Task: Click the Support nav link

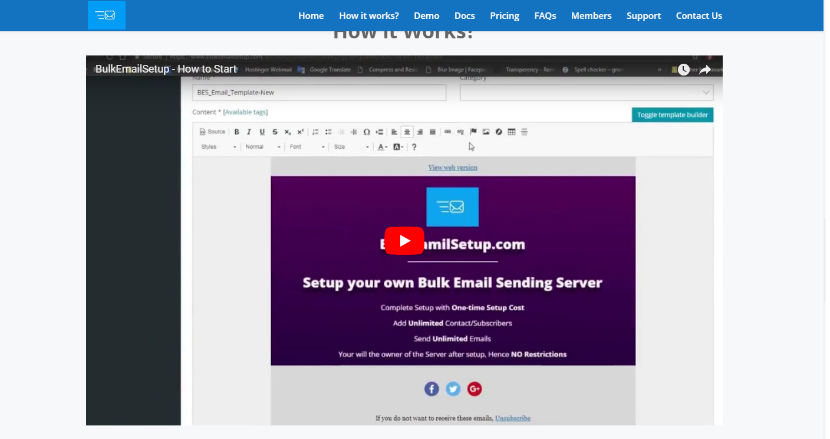Action: pyautogui.click(x=644, y=16)
